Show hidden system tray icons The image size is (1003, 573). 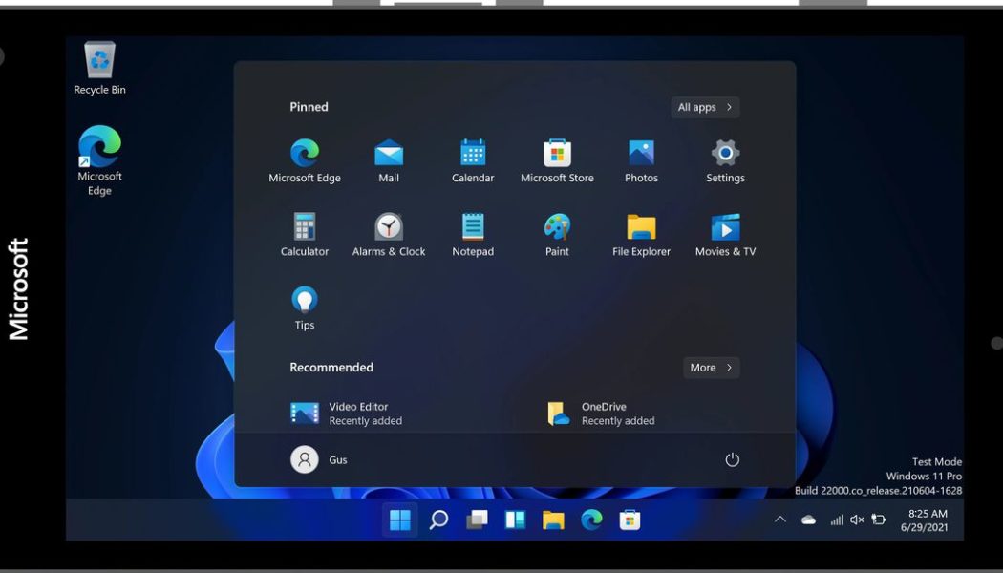point(780,520)
